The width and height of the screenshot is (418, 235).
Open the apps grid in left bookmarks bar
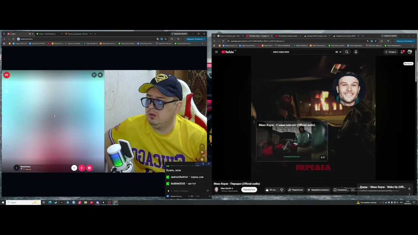tap(4, 43)
